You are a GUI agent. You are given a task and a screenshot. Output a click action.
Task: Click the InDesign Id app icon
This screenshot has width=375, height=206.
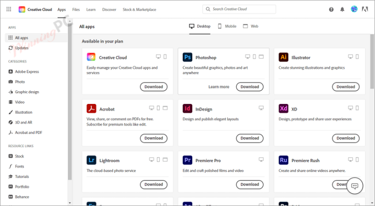[x=187, y=108]
